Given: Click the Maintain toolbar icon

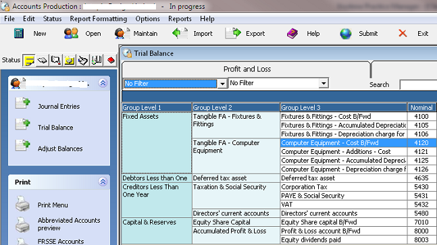Looking at the screenshot, I should point(122,34).
